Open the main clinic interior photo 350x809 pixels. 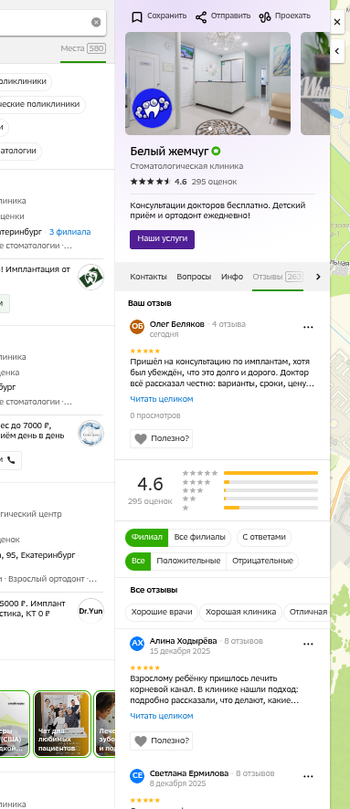[x=207, y=83]
